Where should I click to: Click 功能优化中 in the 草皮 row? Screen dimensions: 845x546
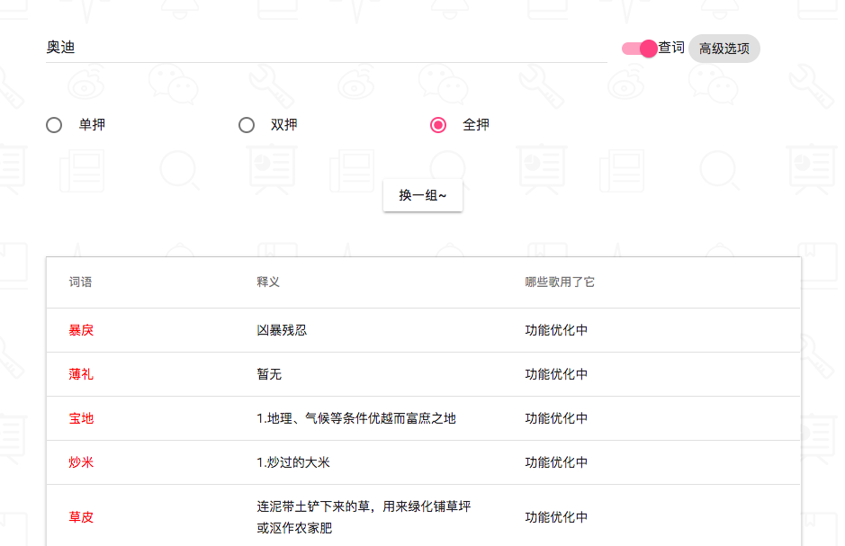pos(556,517)
